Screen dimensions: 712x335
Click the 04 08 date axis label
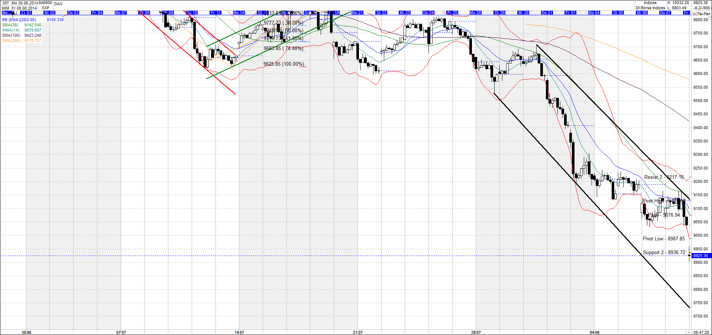(595, 332)
